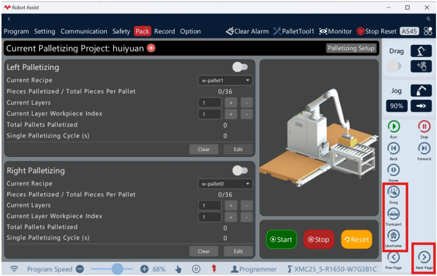Viewport: 437px width, 276px height.
Task: Decrease Left Current Layer Workpiece Index
Action: click(246, 114)
